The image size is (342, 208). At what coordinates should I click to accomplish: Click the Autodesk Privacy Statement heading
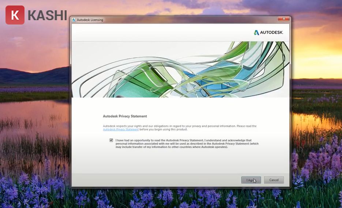coord(125,116)
